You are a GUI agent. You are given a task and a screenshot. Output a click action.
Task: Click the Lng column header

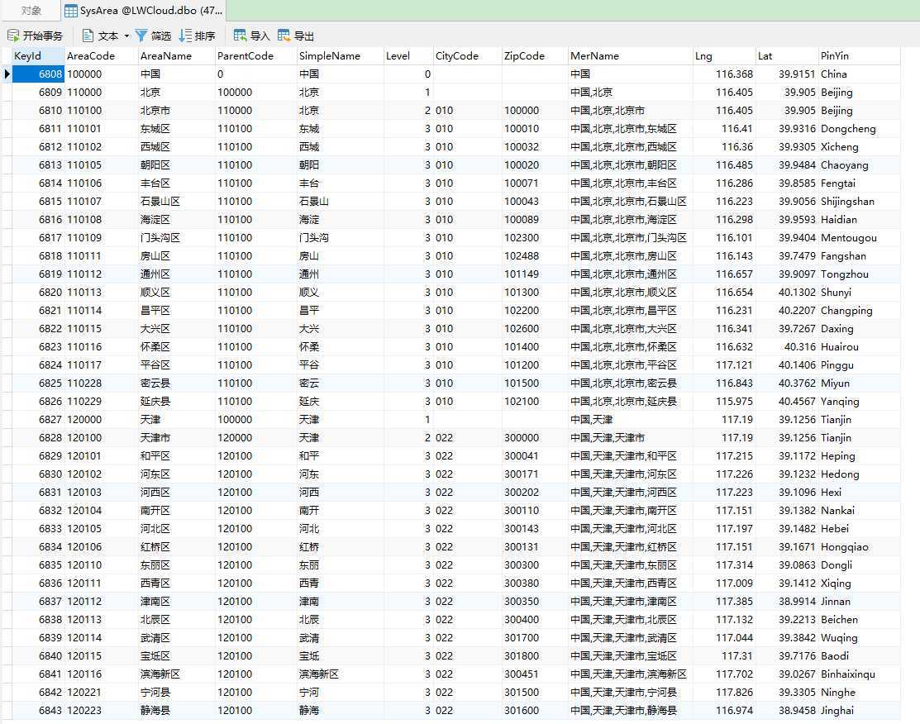(x=723, y=55)
